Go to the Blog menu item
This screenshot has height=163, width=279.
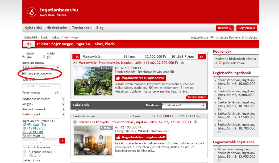tap(100, 28)
